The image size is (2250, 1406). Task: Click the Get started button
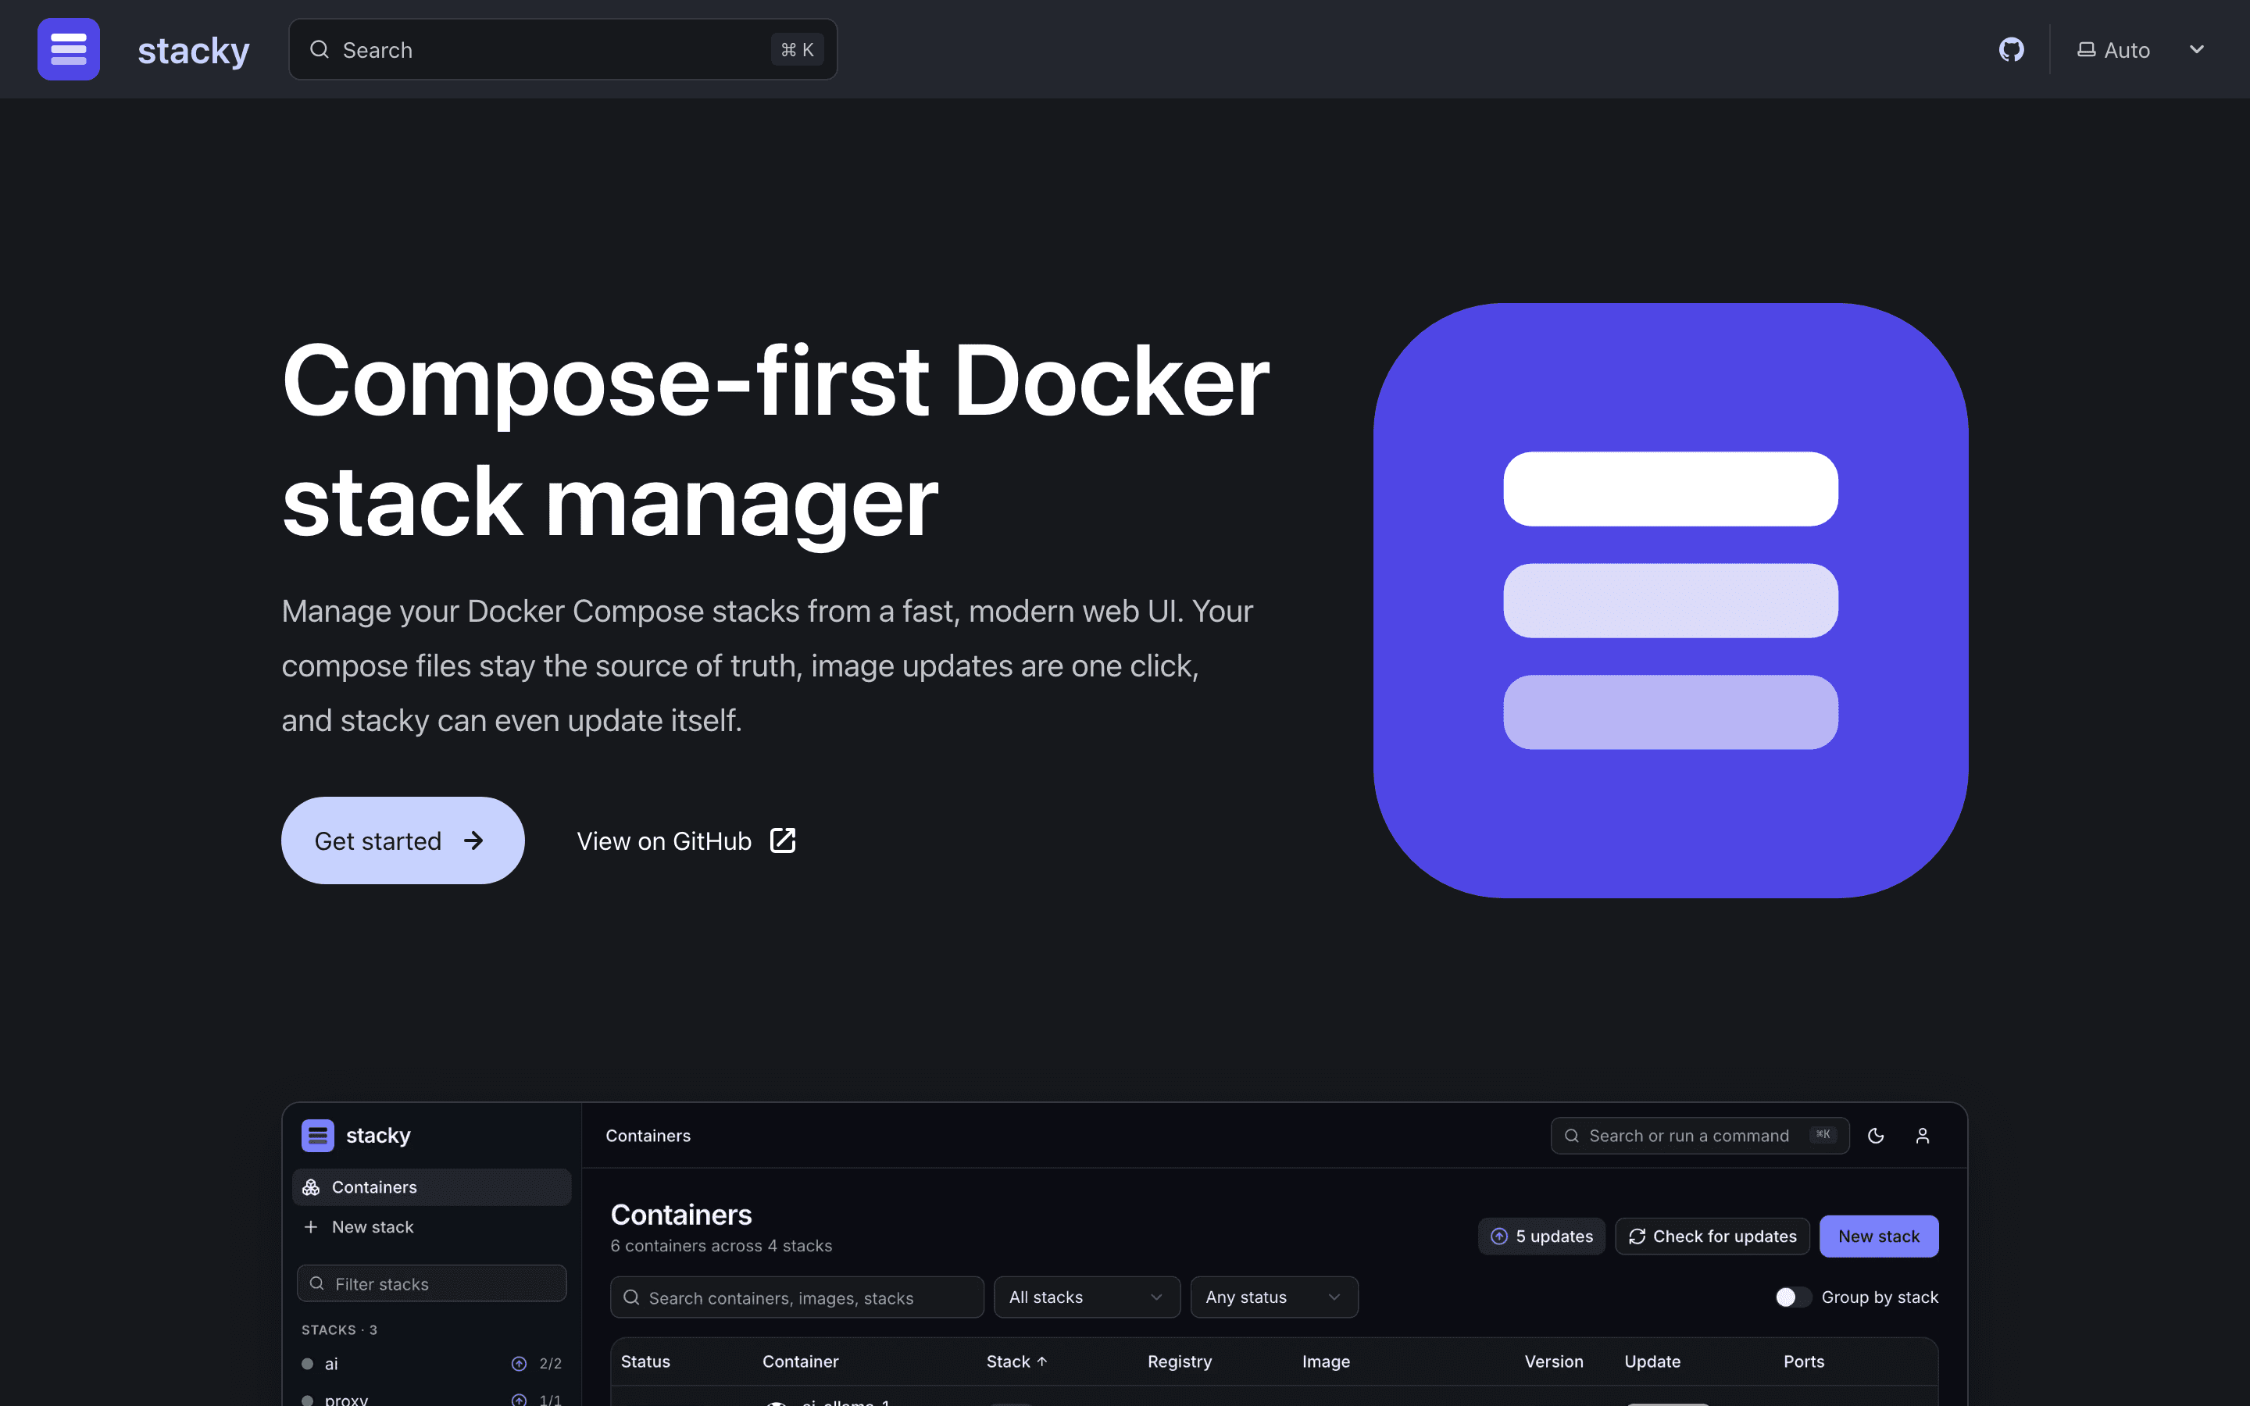(x=402, y=840)
